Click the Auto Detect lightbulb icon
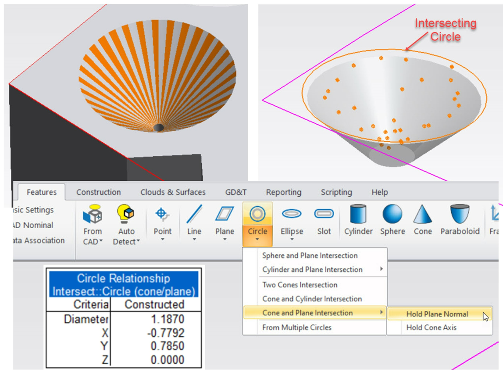This screenshot has width=503, height=370. click(x=126, y=215)
